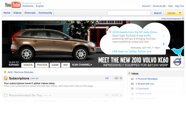Click the Search button

click(158, 13)
